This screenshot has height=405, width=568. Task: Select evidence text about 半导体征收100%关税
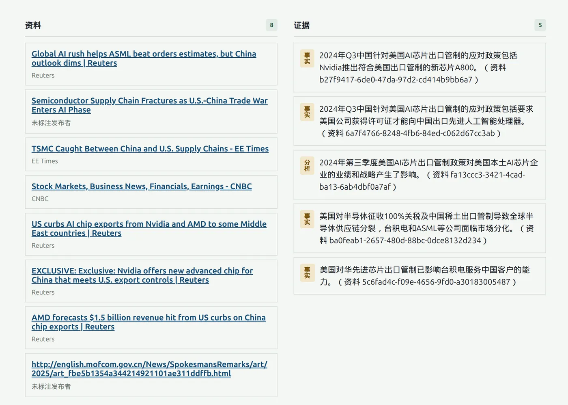(426, 228)
